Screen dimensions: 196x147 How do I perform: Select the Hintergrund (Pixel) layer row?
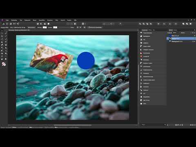tap(181, 42)
